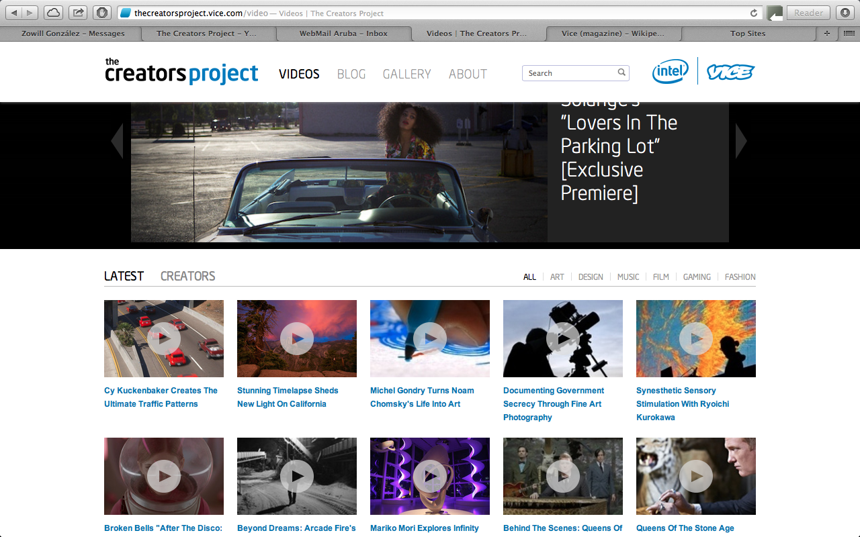The height and width of the screenshot is (537, 860).
Task: Play Stunning Timelapse California video
Action: 297,338
